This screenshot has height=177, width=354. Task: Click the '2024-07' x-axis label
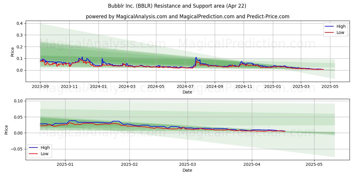tap(185, 87)
